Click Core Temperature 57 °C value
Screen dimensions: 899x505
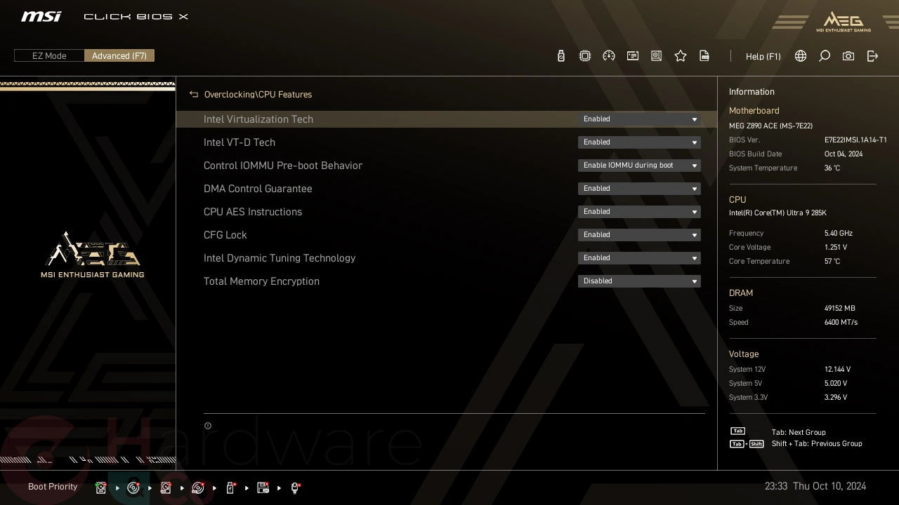click(x=832, y=262)
